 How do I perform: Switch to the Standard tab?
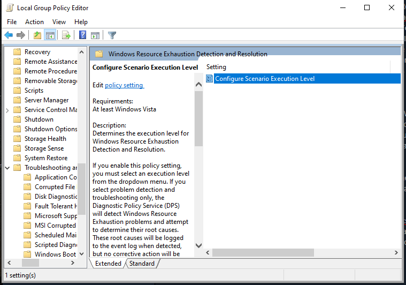(x=142, y=264)
